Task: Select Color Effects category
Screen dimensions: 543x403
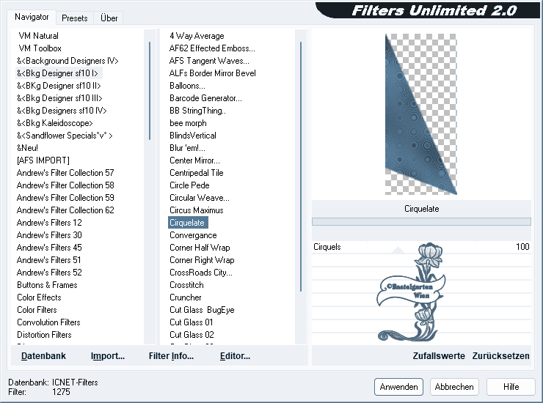Action: click(39, 297)
